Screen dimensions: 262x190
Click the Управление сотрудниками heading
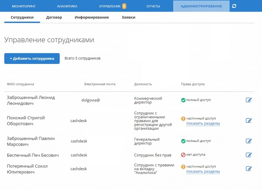49,40
